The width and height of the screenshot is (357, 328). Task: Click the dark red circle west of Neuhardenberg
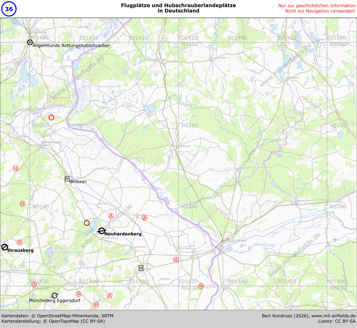pos(87,223)
